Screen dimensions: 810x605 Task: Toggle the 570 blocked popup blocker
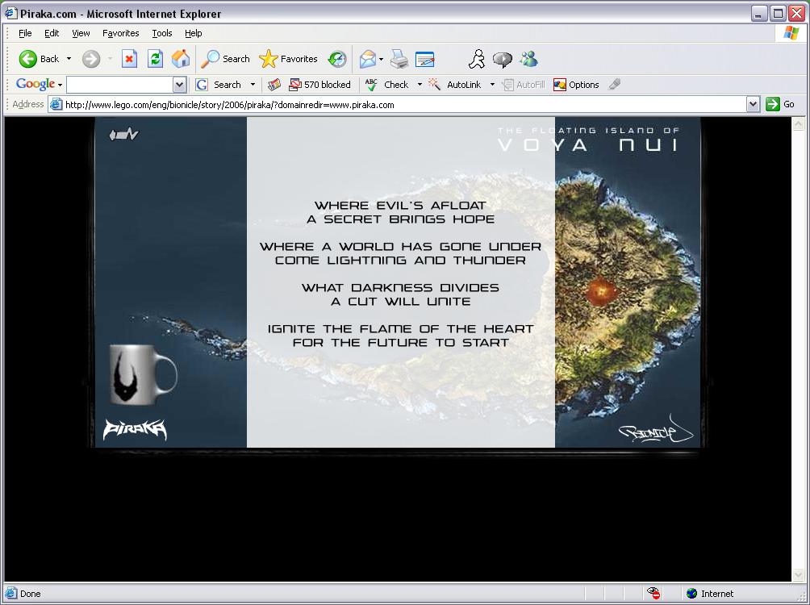[320, 85]
